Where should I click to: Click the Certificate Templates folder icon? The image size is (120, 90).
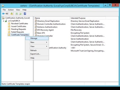[x=9, y=35]
